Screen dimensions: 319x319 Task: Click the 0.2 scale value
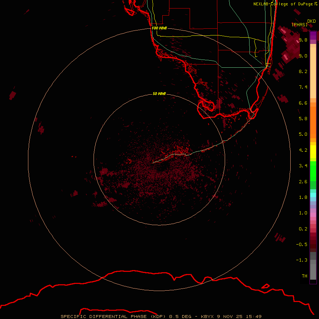pos(303,229)
